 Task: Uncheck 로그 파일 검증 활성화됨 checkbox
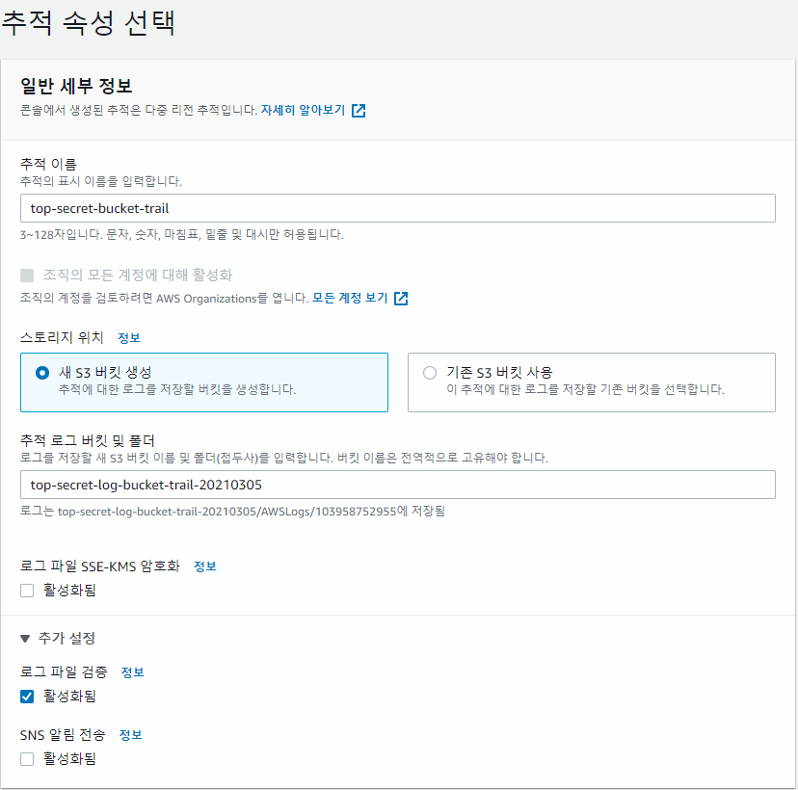pyautogui.click(x=27, y=697)
